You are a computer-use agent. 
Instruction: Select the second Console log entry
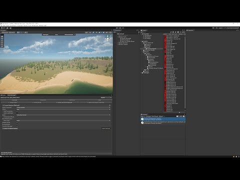(163, 122)
